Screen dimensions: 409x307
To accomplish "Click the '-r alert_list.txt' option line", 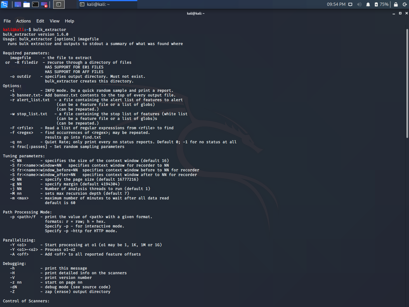I will point(96,100).
